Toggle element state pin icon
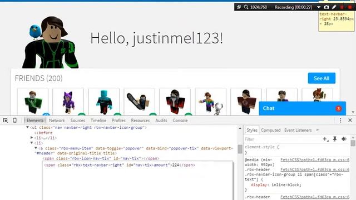The height and width of the screenshot is (200, 356). 335,139
